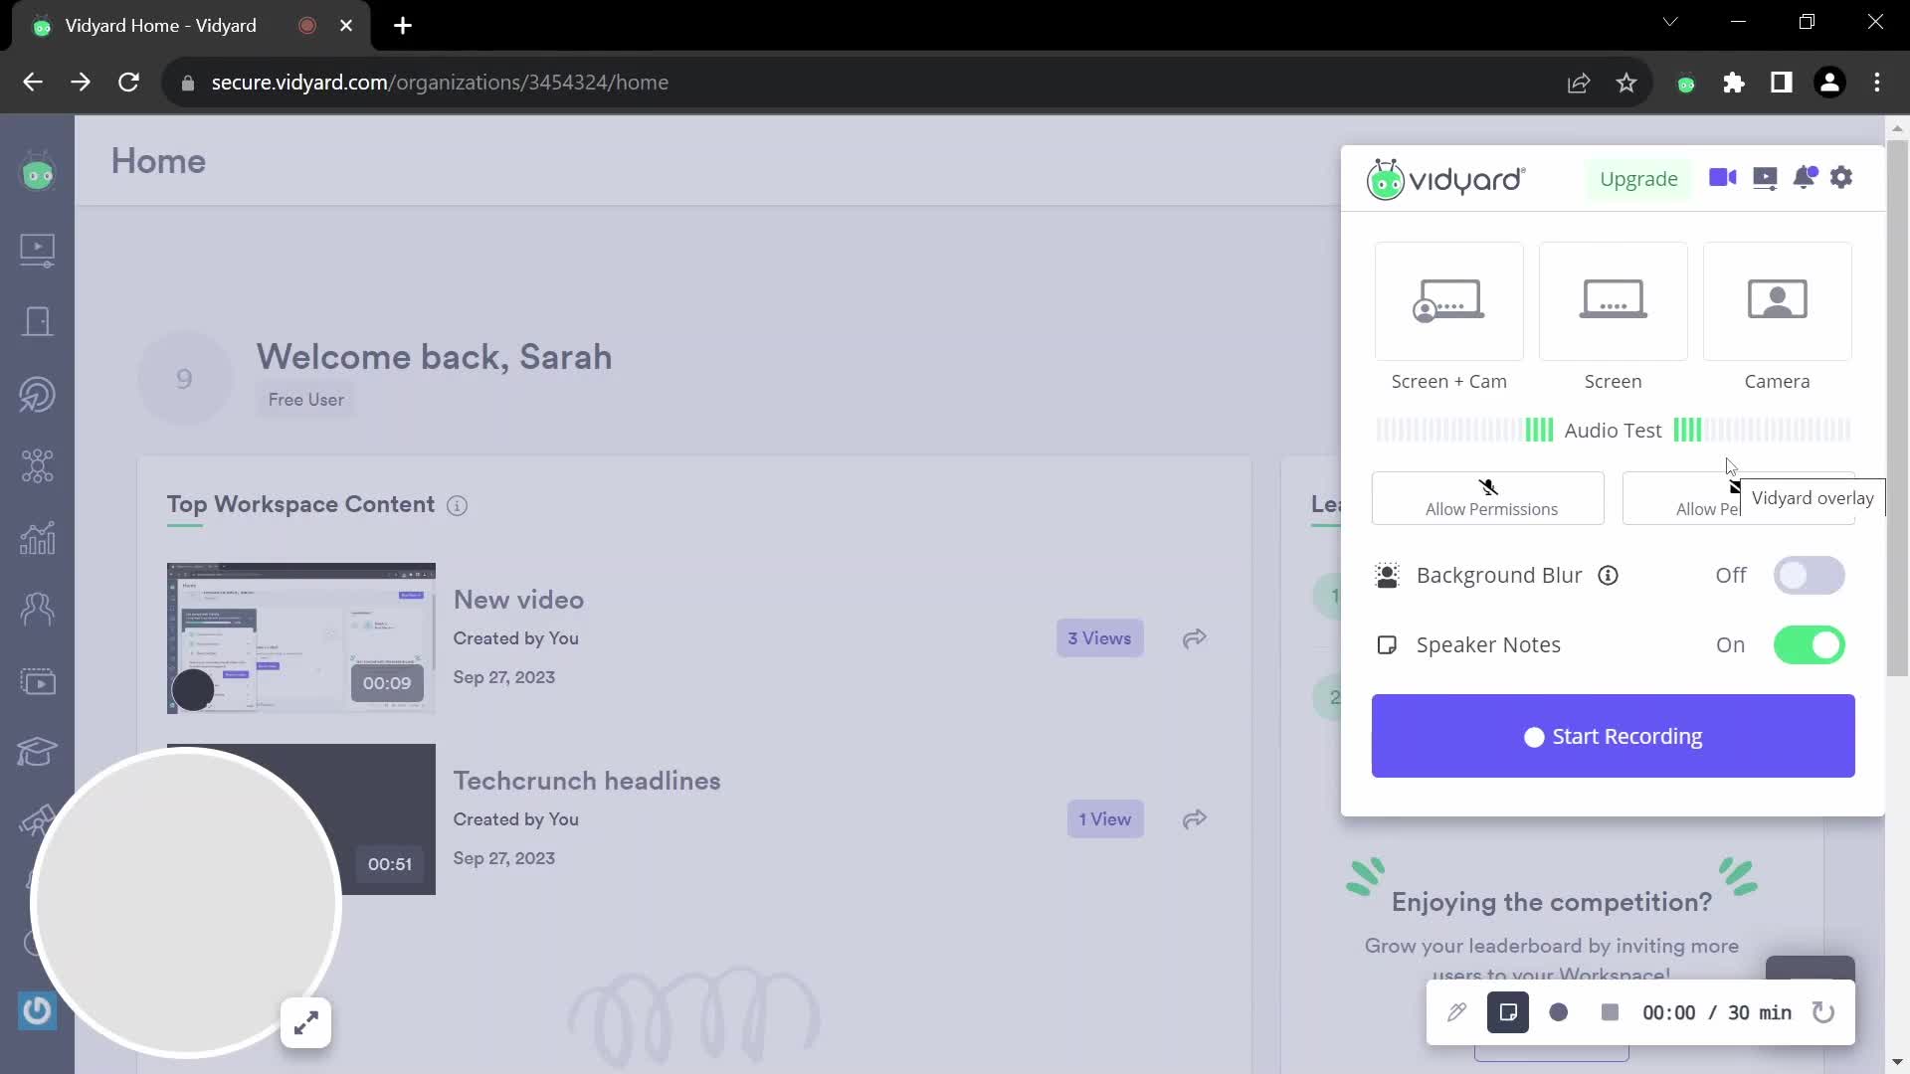
Task: Select Screen + Cam recording mode
Action: pyautogui.click(x=1448, y=316)
